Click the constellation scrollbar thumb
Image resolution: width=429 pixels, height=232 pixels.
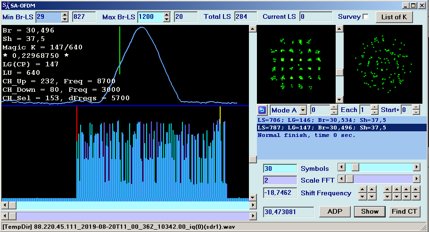[339, 72]
